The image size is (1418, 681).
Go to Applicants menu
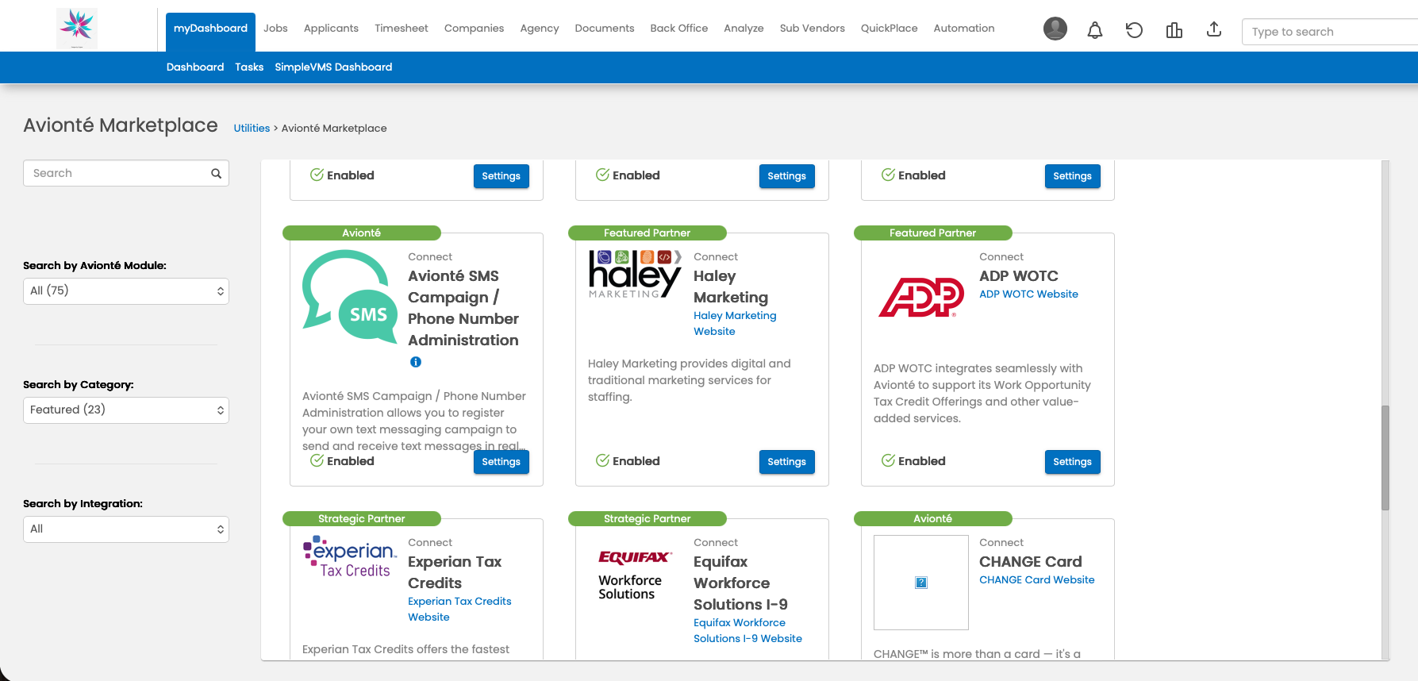coord(331,29)
